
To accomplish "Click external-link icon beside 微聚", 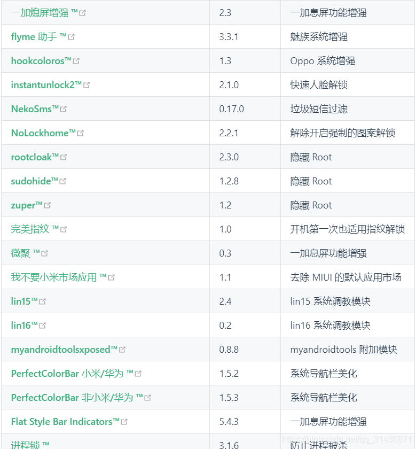I will (x=45, y=253).
